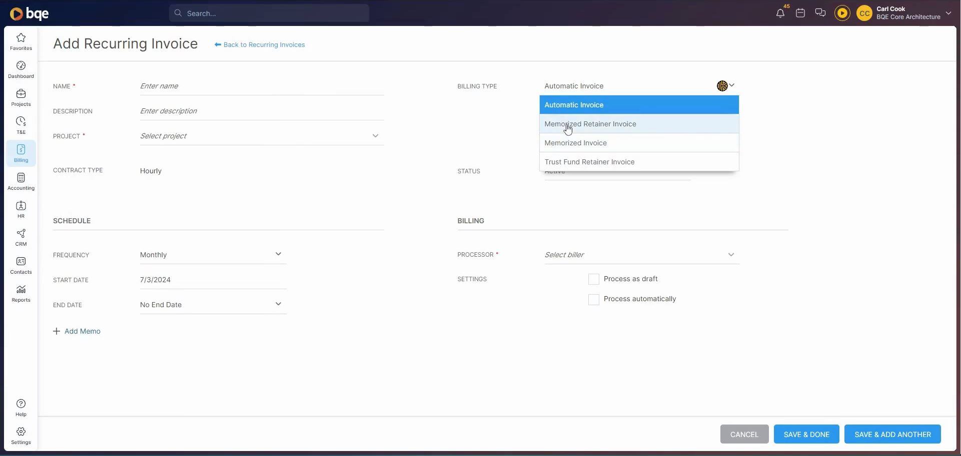Open T&E time and expense module
This screenshot has width=961, height=456.
(x=21, y=126)
